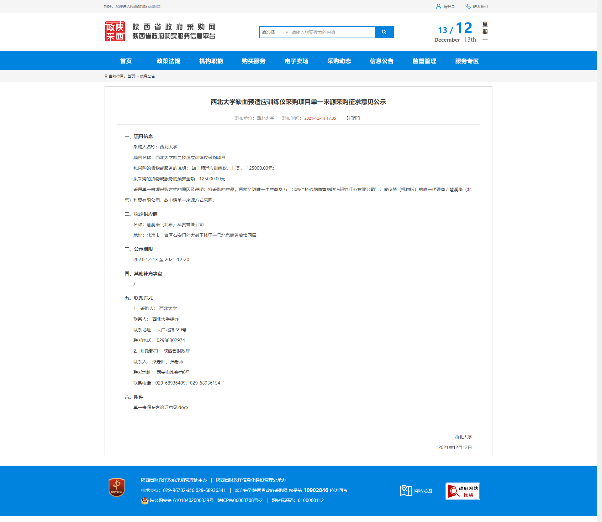Click the government website error-report badge

(x=462, y=491)
